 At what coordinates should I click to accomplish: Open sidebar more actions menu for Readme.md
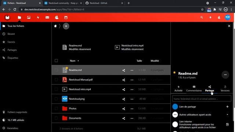[225, 75]
